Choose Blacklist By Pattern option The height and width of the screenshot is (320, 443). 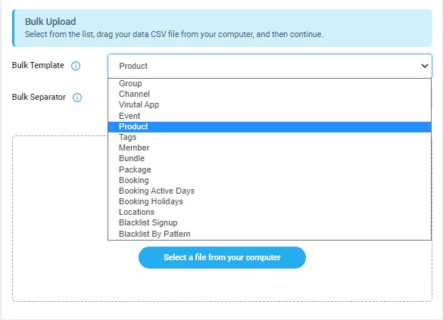(270, 234)
